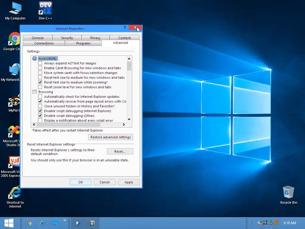Select the Advanced tab
305x229 pixels.
(x=121, y=43)
